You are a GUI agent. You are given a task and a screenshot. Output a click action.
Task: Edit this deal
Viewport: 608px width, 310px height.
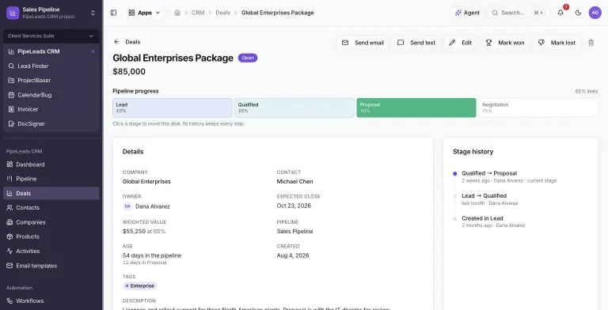pos(460,43)
